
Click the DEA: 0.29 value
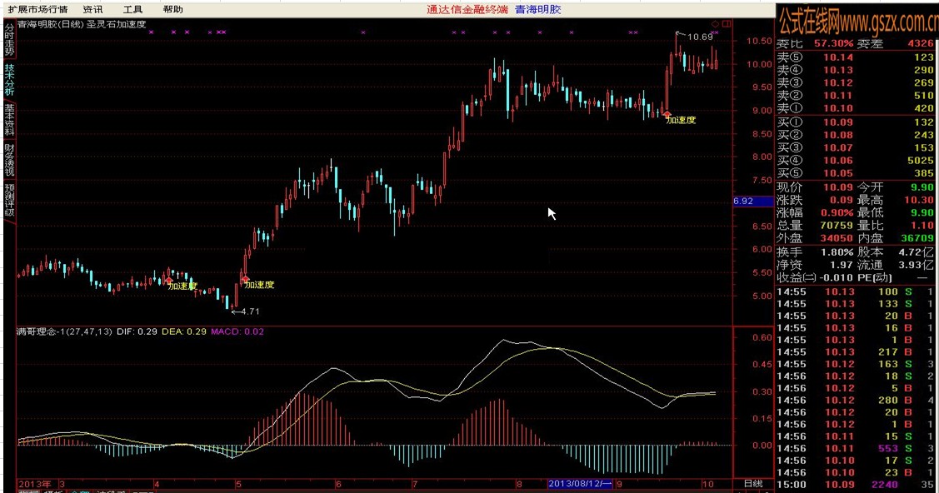[184, 331]
